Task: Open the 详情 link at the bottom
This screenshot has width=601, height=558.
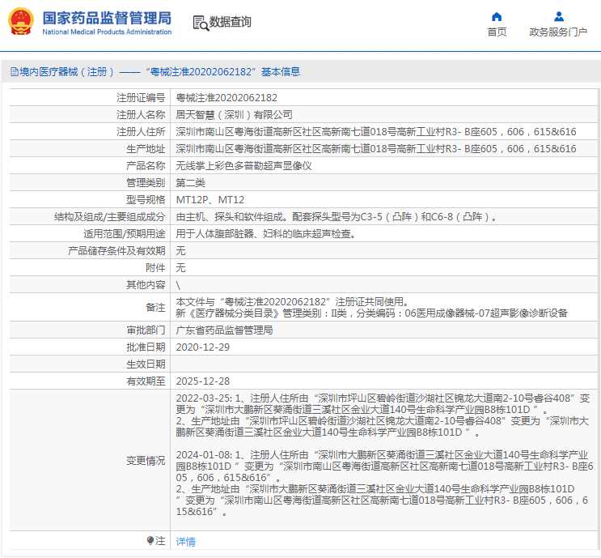Action: [185, 541]
